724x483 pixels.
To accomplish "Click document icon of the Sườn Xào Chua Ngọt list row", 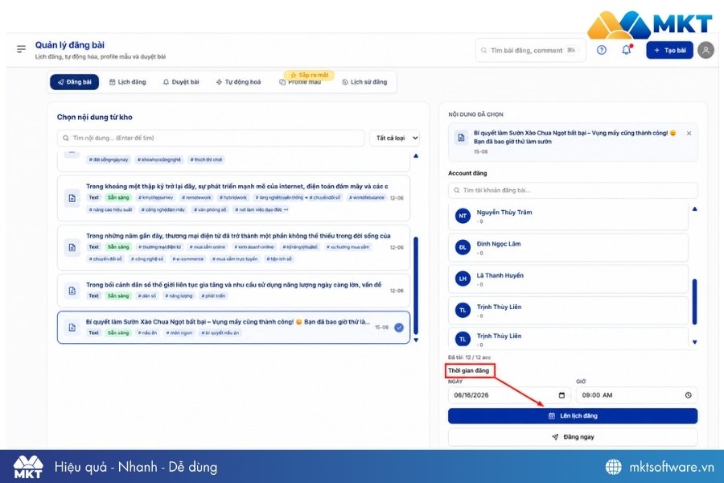I will pyautogui.click(x=72, y=328).
